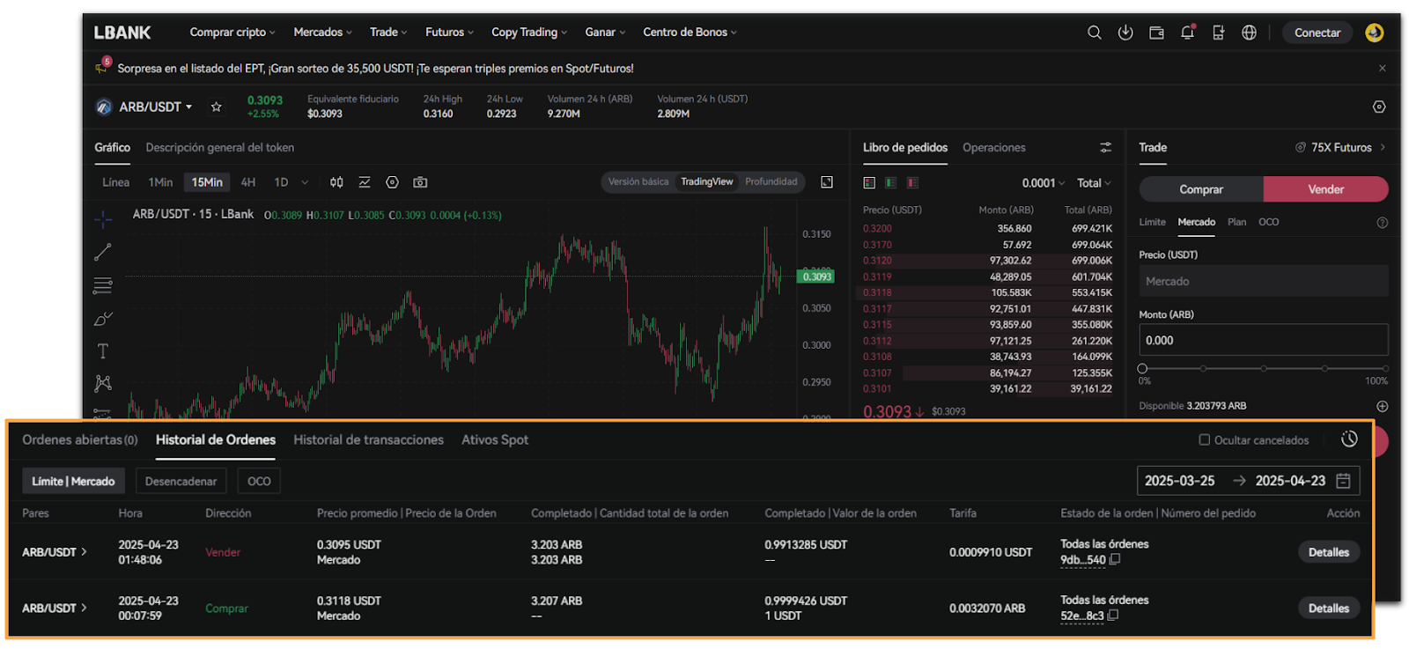This screenshot has width=1409, height=649.
Task: Filter orders by Desencadenar
Action: (181, 481)
